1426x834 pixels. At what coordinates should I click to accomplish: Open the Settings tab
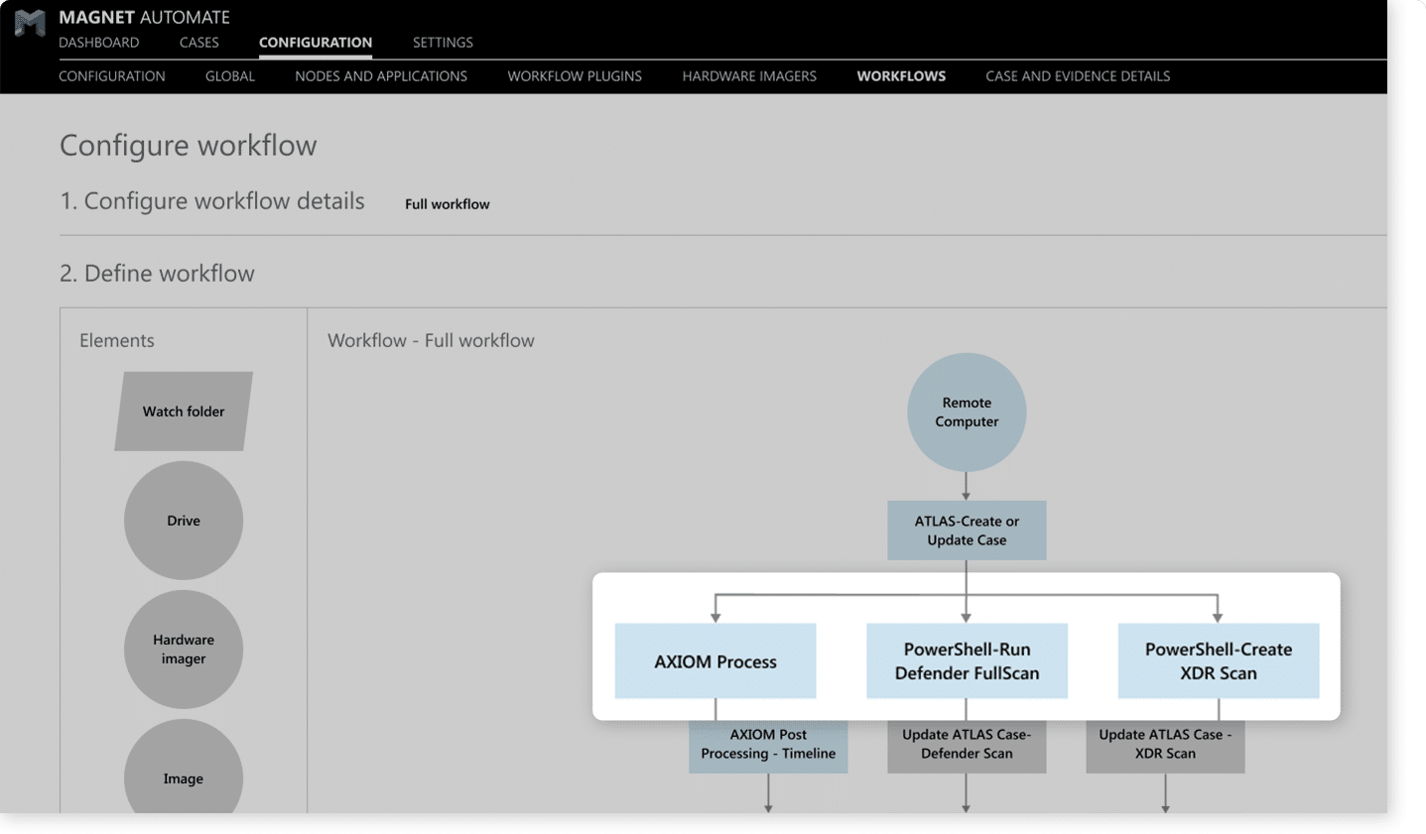[x=443, y=43]
